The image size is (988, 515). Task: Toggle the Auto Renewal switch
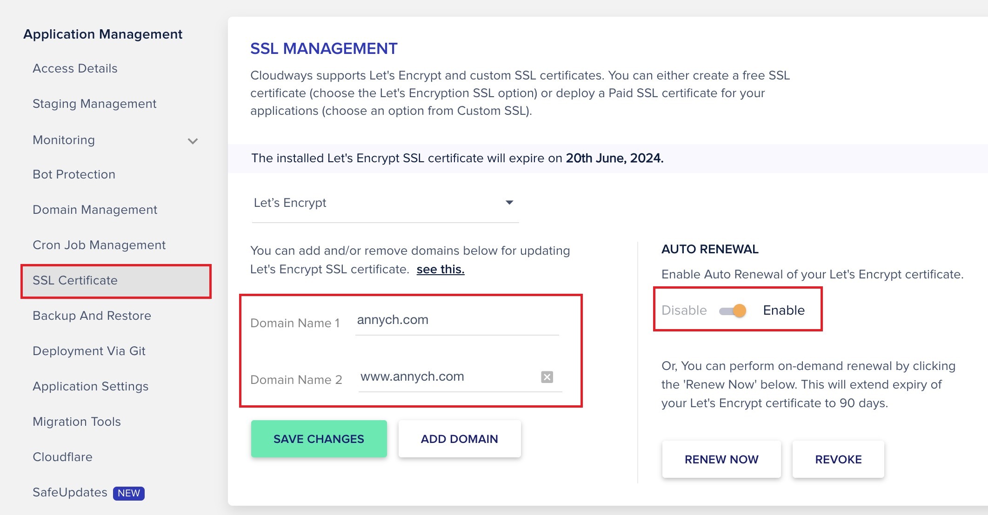[x=733, y=310]
